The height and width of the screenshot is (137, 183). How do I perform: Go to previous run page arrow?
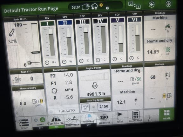click(152, 5)
